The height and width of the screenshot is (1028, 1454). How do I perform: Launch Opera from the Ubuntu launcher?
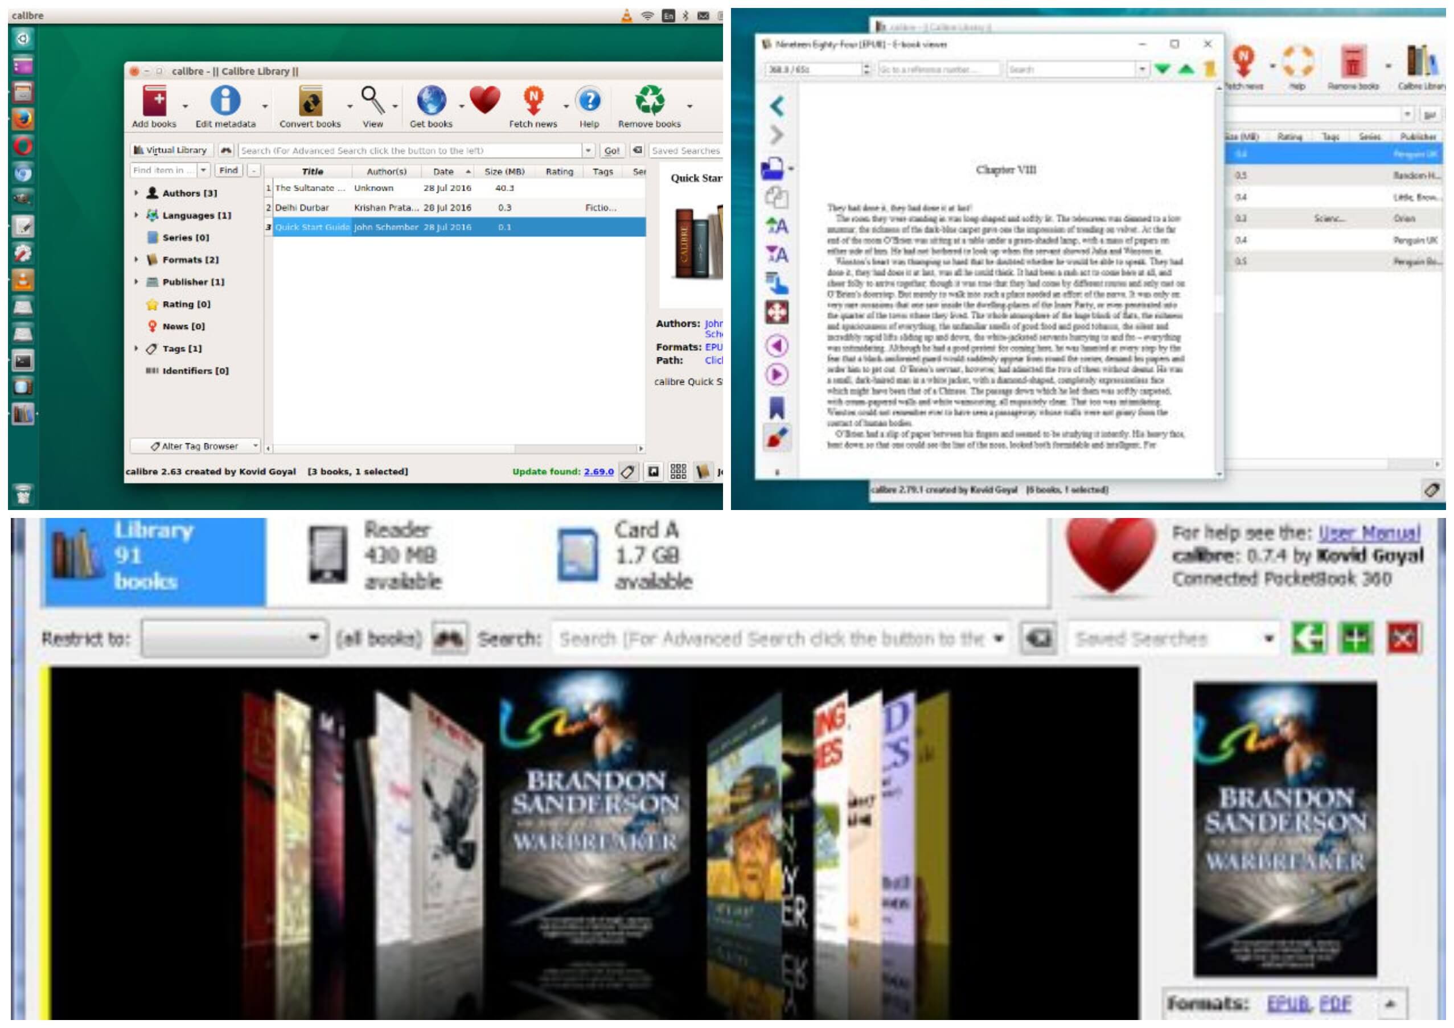pos(23,146)
